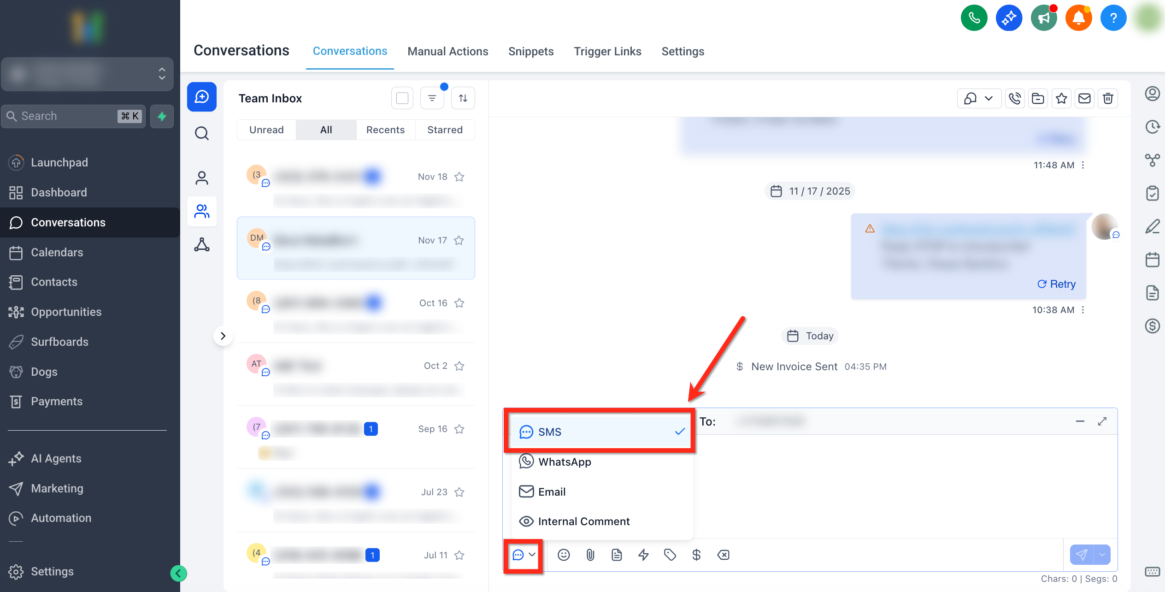This screenshot has width=1165, height=592.
Task: Expand the send button options arrow
Action: coord(1102,555)
